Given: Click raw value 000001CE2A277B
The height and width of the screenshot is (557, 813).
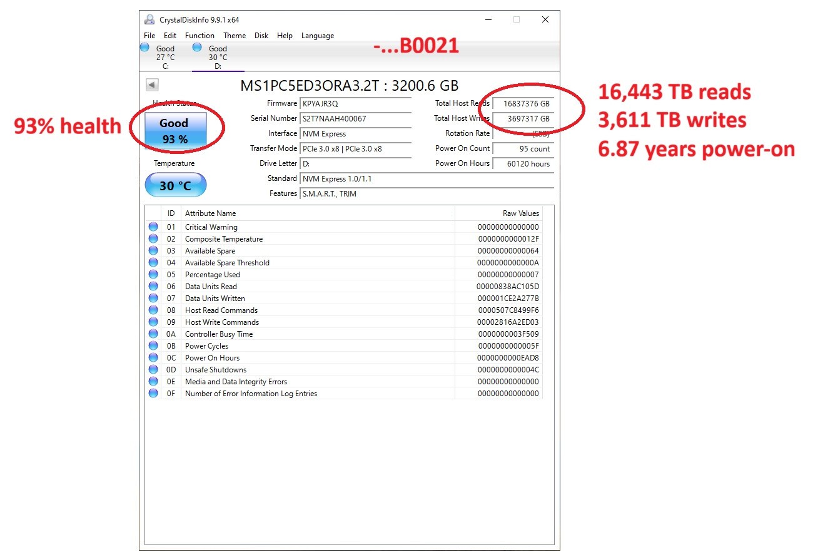Looking at the screenshot, I should pos(508,299).
